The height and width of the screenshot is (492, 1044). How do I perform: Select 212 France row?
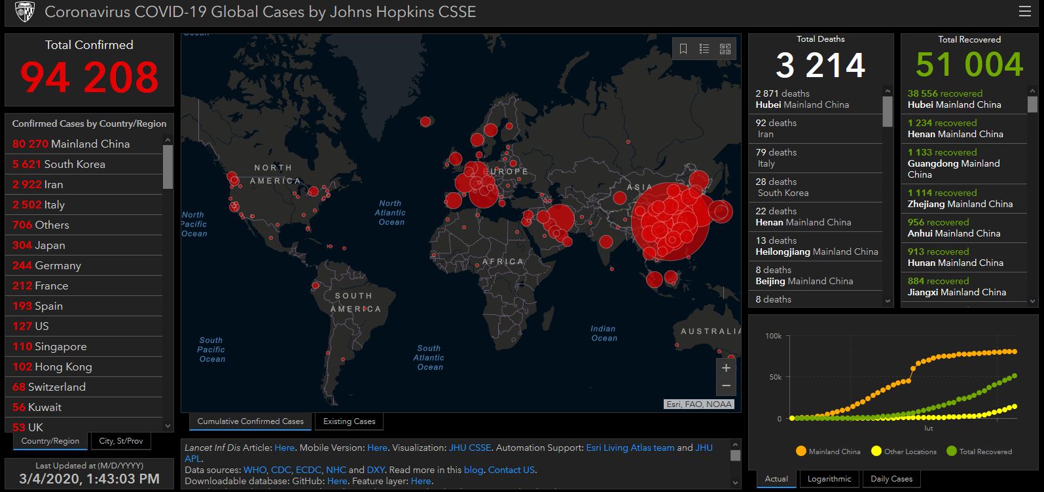click(84, 286)
